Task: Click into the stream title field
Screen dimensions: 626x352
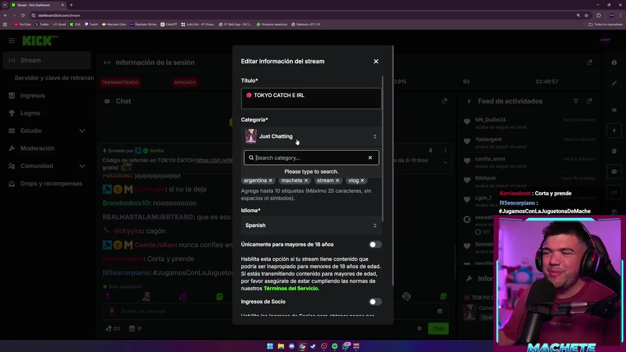Action: [311, 98]
